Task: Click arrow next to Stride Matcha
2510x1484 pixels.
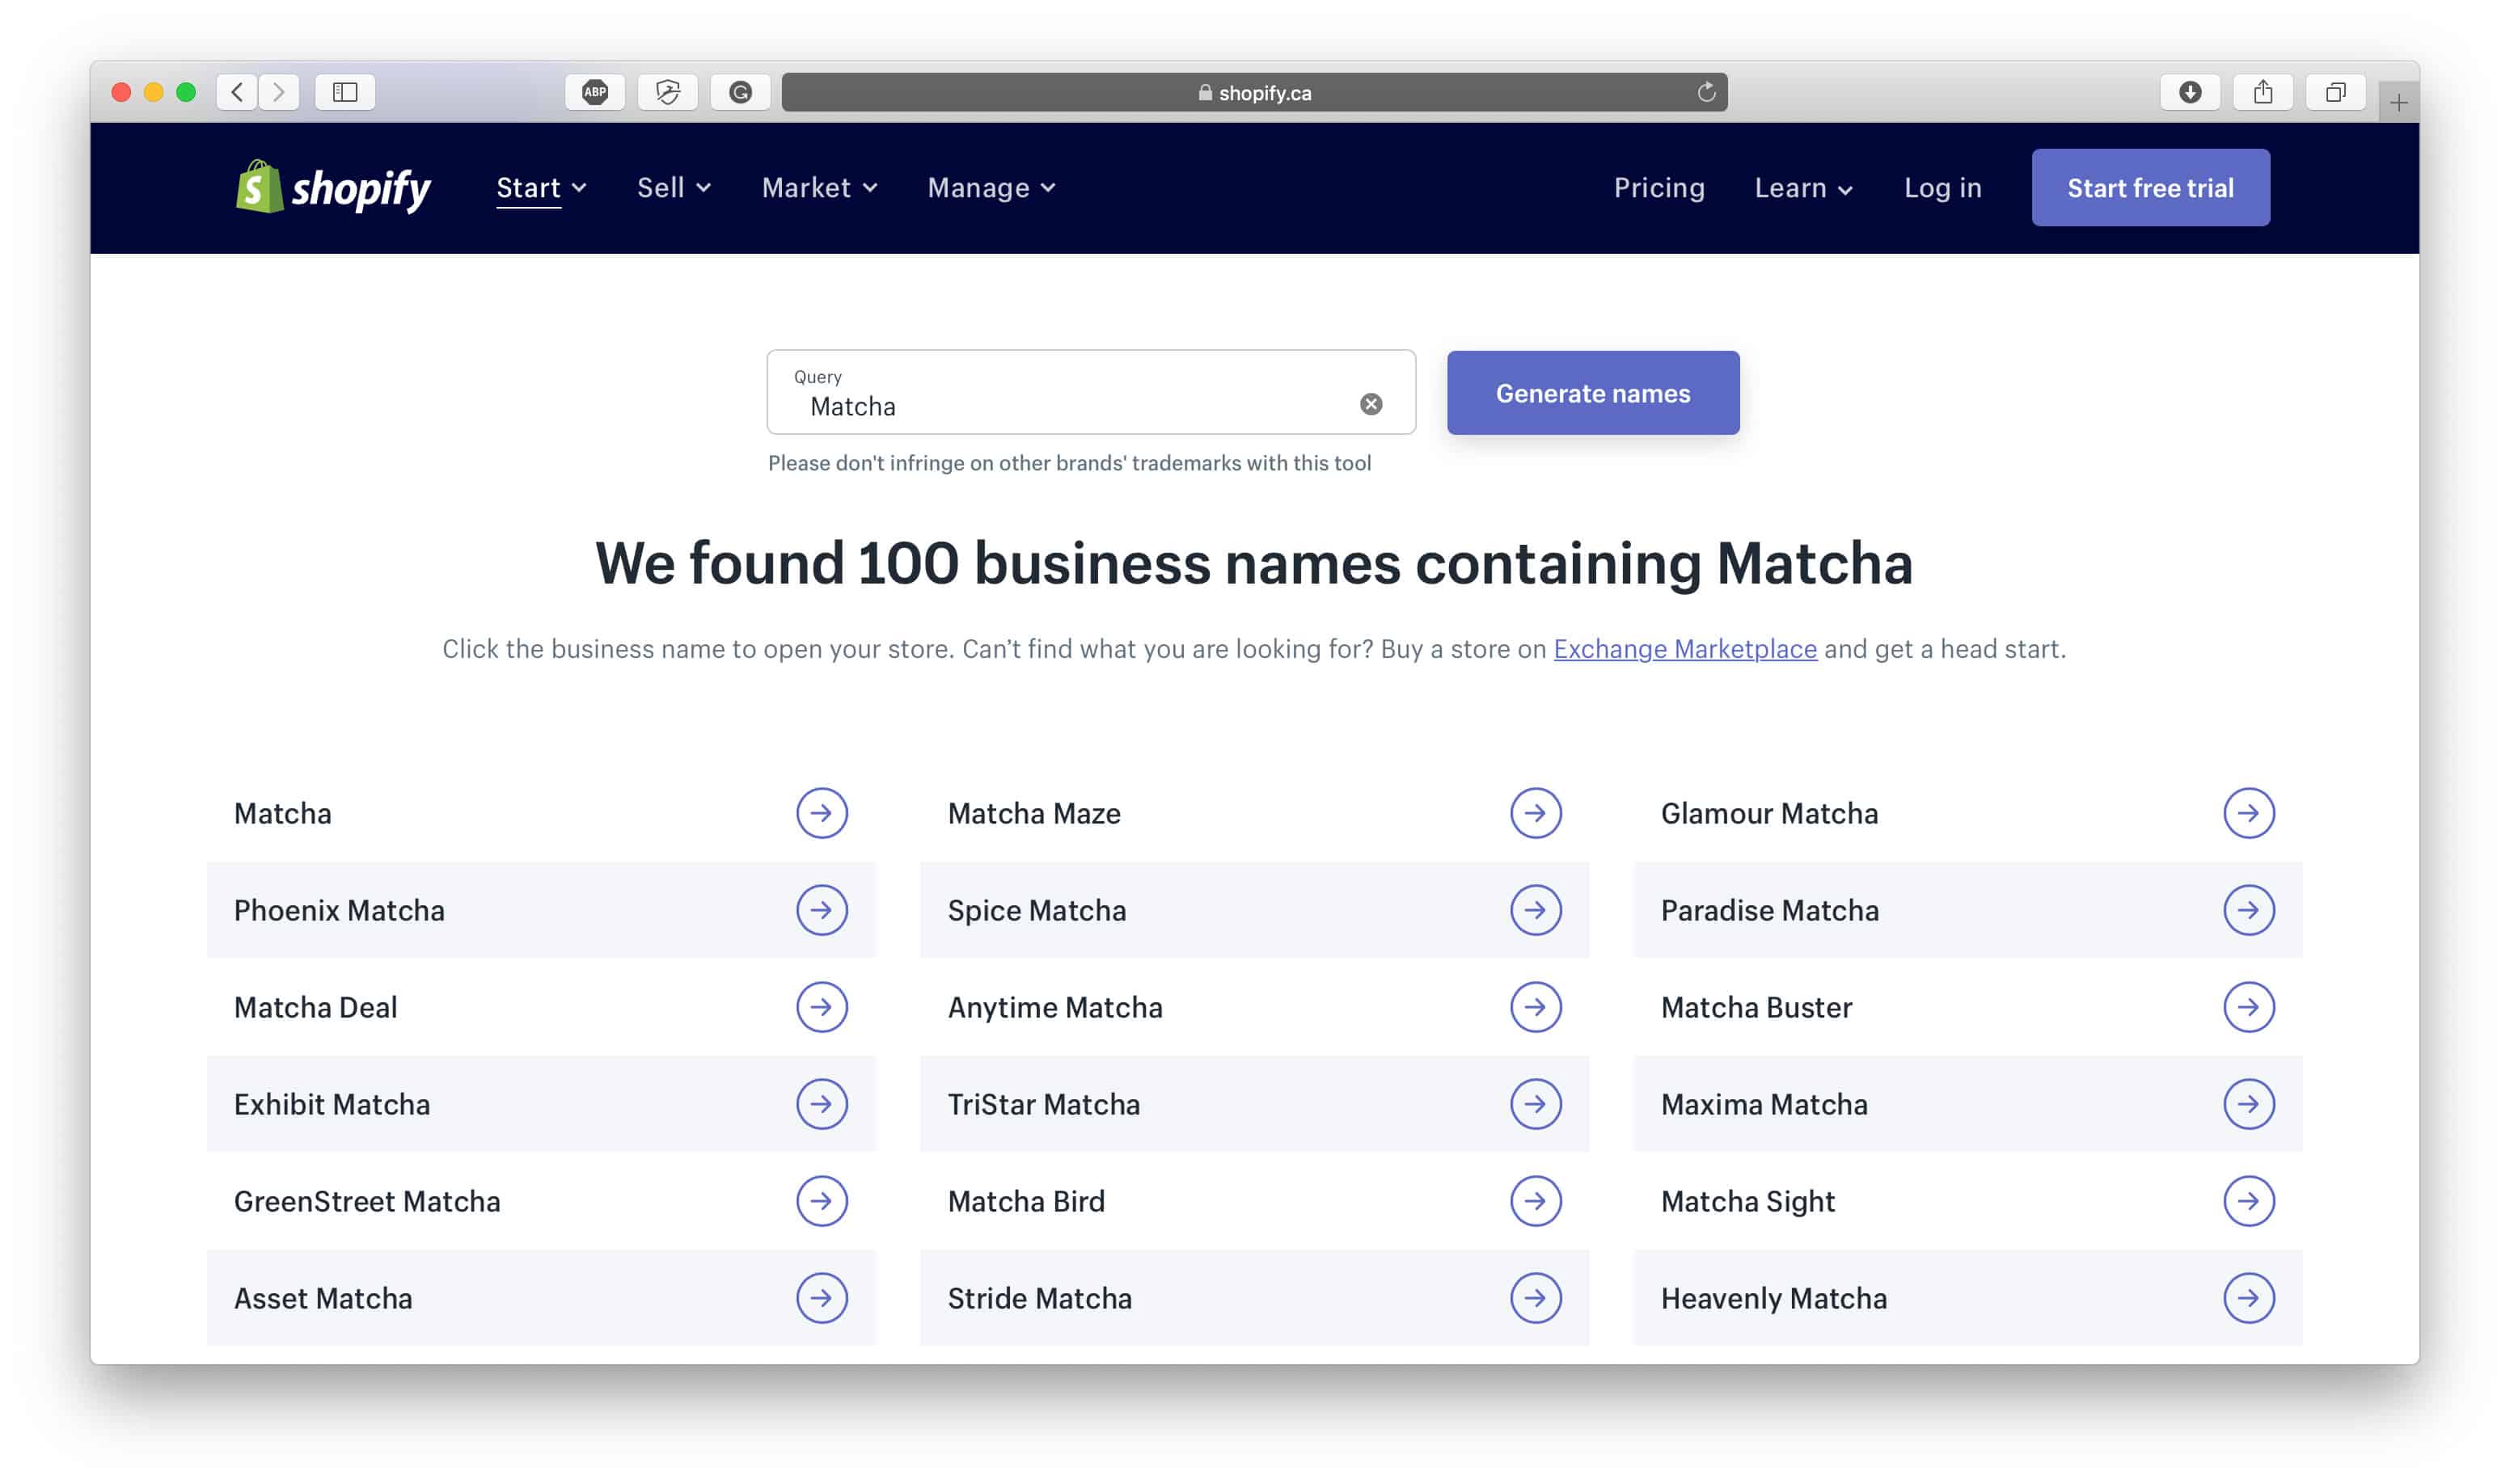Action: (1536, 1298)
